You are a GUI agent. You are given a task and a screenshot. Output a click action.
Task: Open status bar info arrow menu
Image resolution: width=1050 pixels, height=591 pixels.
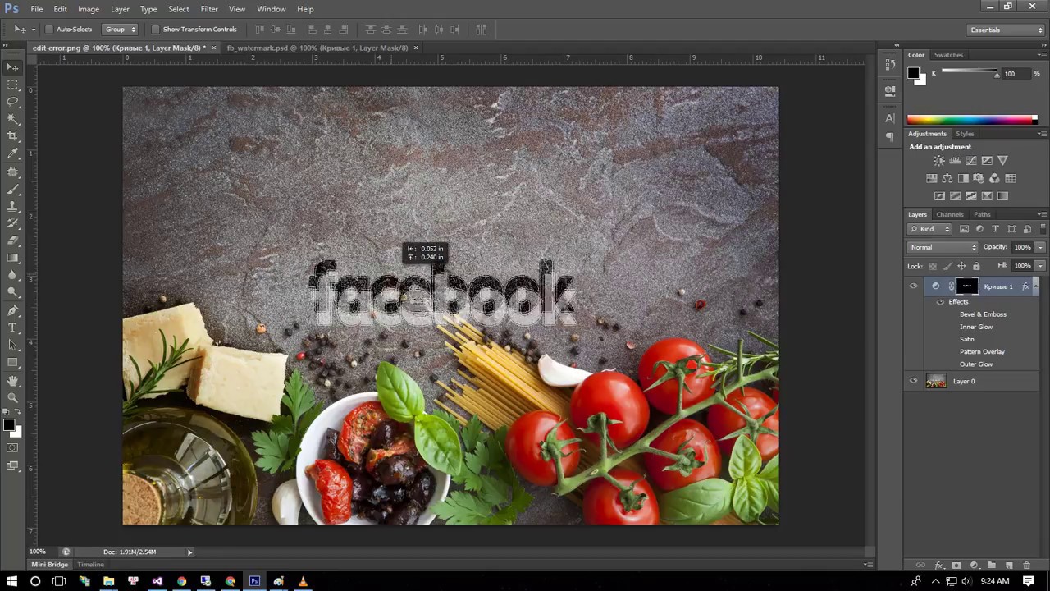[x=189, y=552]
